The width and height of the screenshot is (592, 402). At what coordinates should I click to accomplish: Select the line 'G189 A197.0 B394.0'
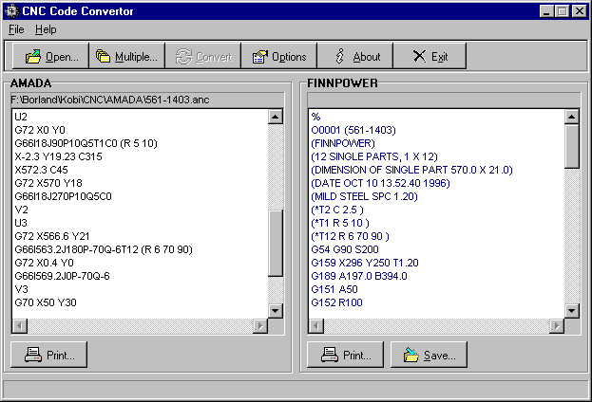pyautogui.click(x=359, y=276)
